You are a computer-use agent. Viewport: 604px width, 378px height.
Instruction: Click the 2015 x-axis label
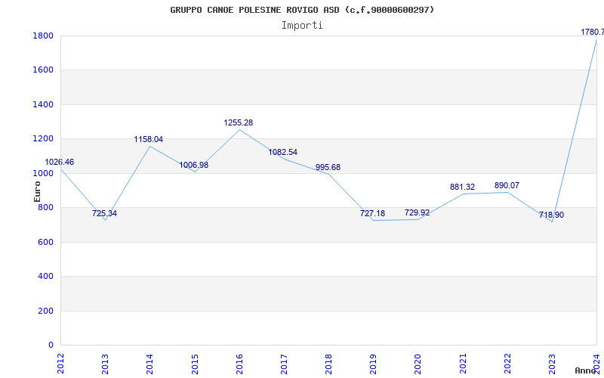[x=195, y=364]
